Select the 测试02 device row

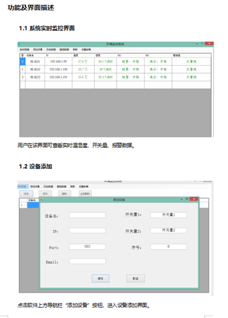(115, 69)
